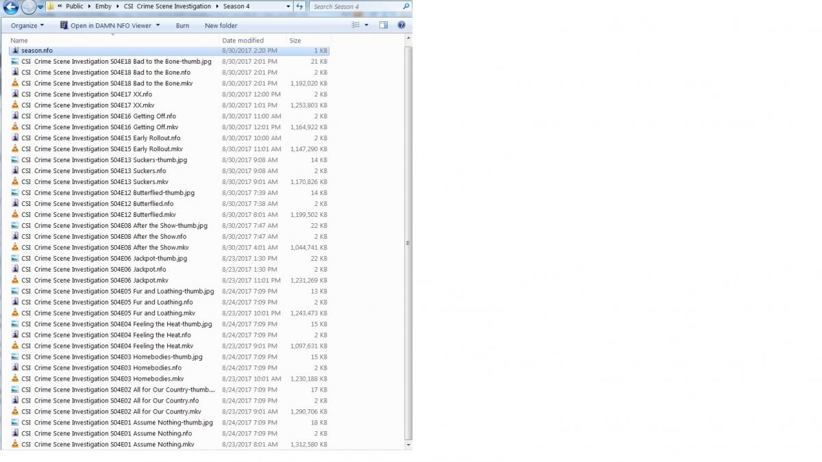Viewport: 822px width, 462px height.
Task: Open the Organize dropdown menu
Action: [27, 25]
